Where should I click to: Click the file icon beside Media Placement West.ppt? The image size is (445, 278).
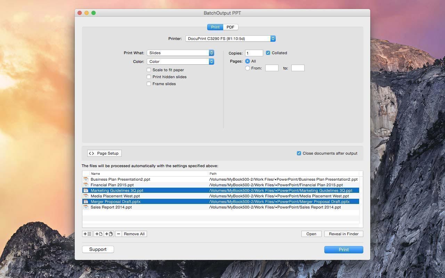[x=86, y=196]
